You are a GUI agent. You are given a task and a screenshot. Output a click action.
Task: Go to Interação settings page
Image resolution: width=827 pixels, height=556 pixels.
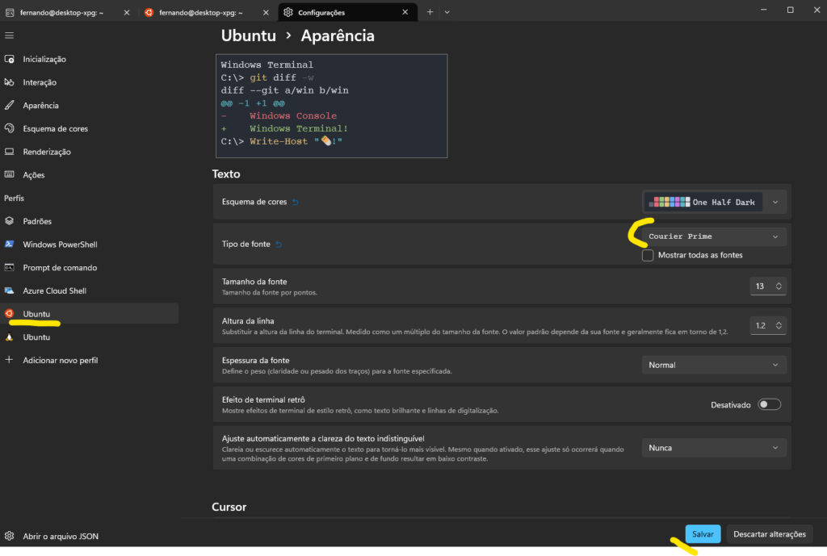40,82
